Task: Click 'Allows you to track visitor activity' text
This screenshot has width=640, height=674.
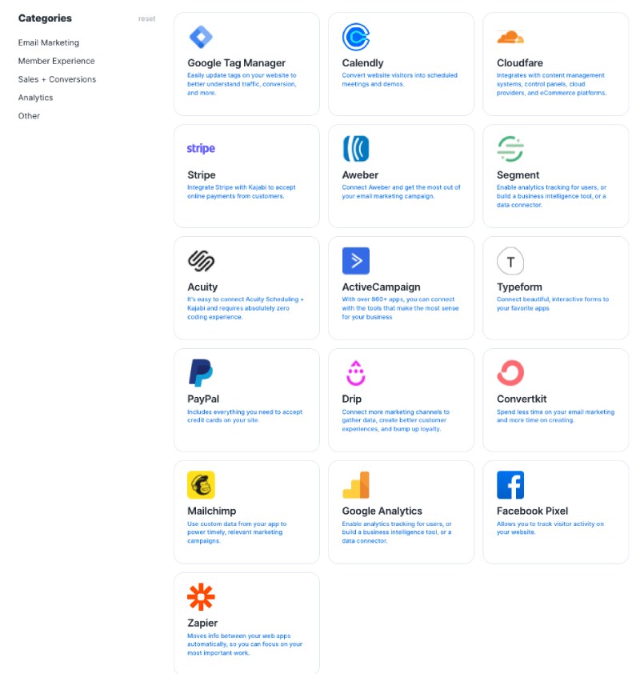Action: pos(550,528)
